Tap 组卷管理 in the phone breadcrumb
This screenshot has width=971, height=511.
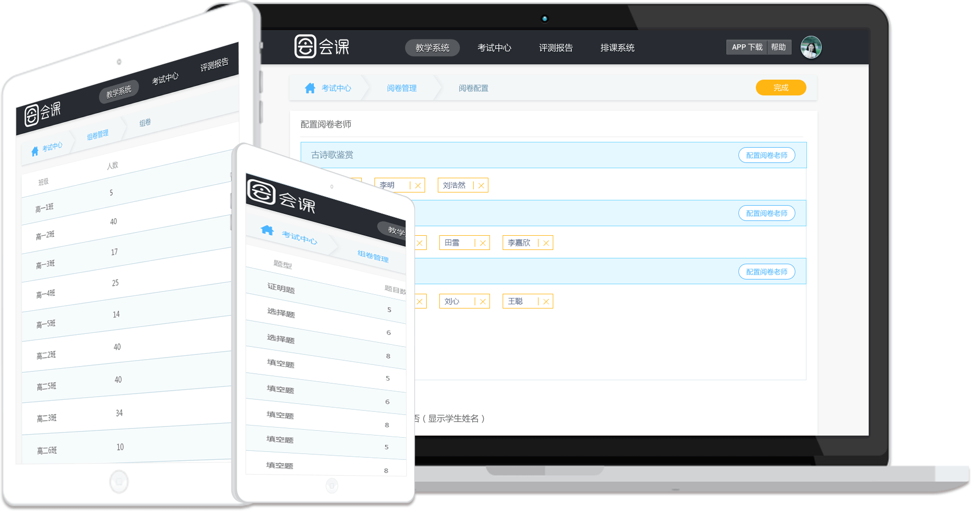pos(373,256)
